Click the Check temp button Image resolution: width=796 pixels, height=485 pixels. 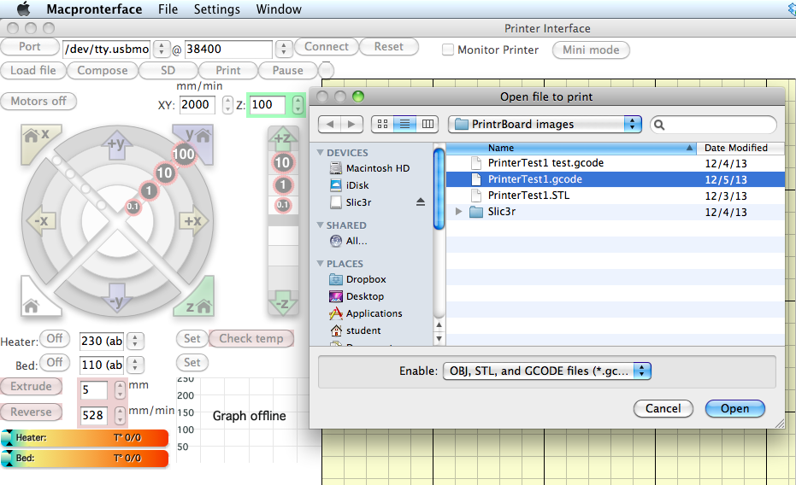click(251, 338)
